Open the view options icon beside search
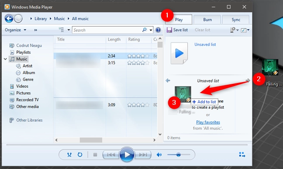The image size is (283, 169). (x=61, y=30)
